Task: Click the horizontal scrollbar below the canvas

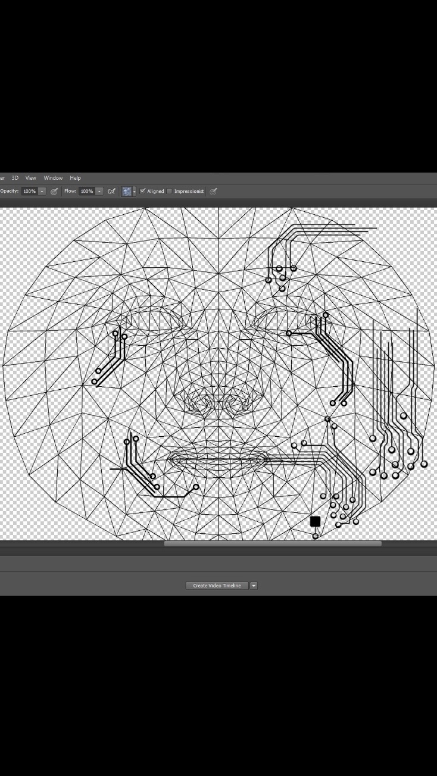Action: (x=272, y=543)
